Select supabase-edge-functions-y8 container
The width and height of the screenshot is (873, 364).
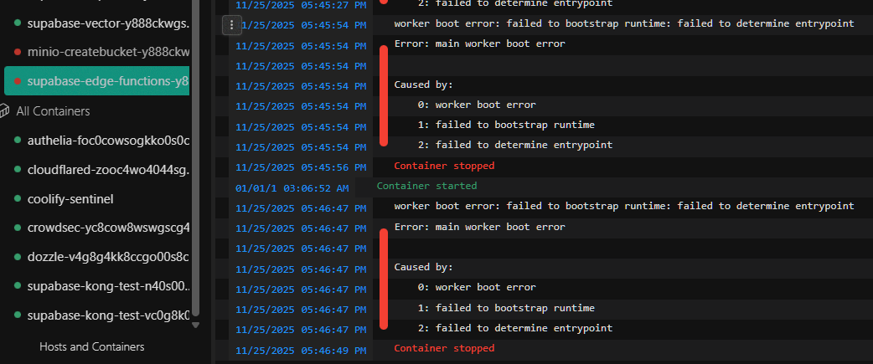[x=97, y=81]
